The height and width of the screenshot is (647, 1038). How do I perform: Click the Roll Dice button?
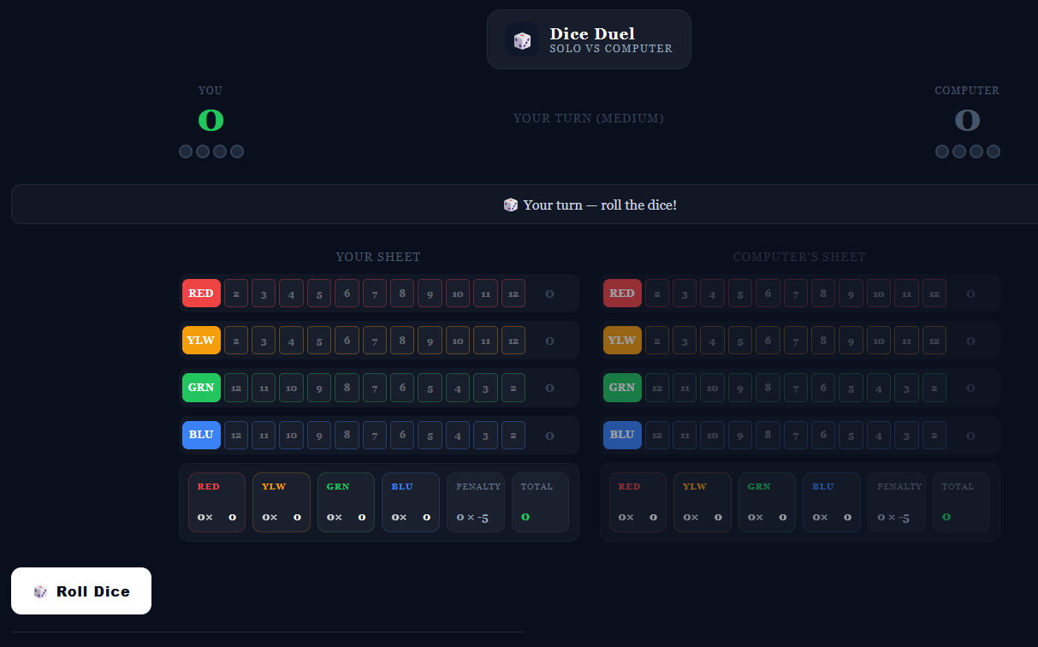[x=81, y=591]
